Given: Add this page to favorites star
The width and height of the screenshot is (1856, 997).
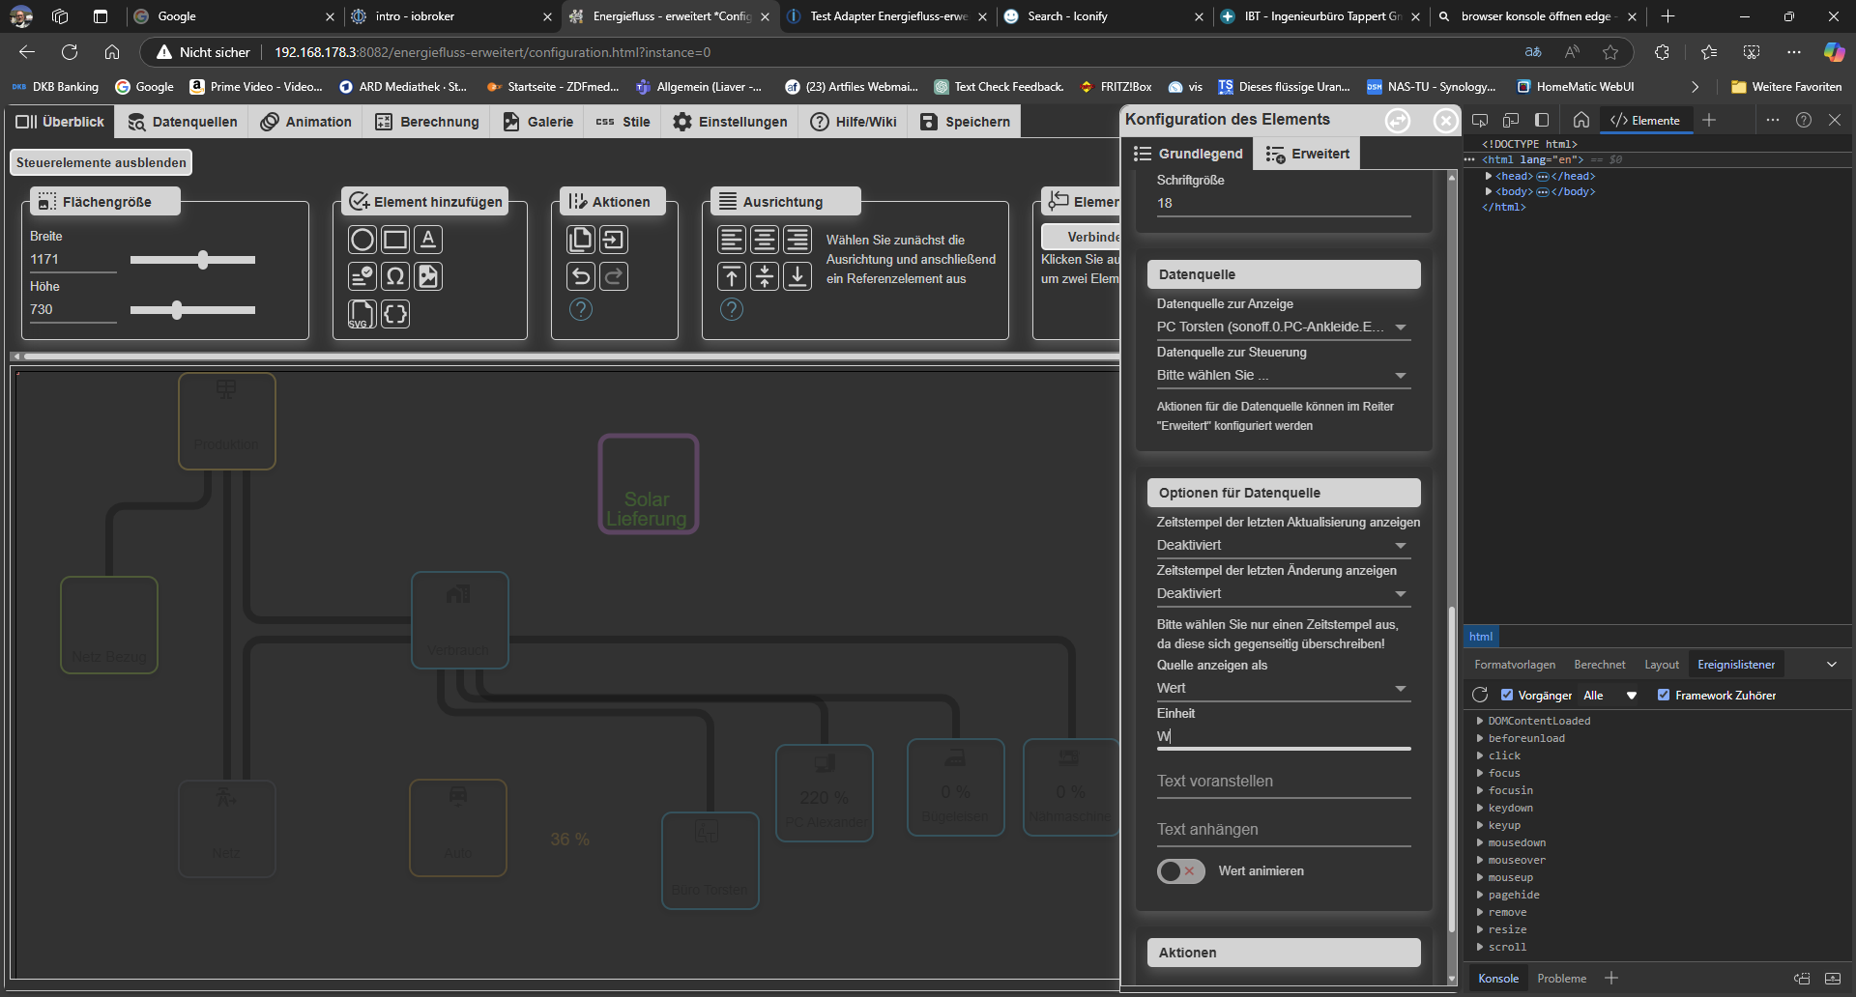Looking at the screenshot, I should [x=1609, y=52].
